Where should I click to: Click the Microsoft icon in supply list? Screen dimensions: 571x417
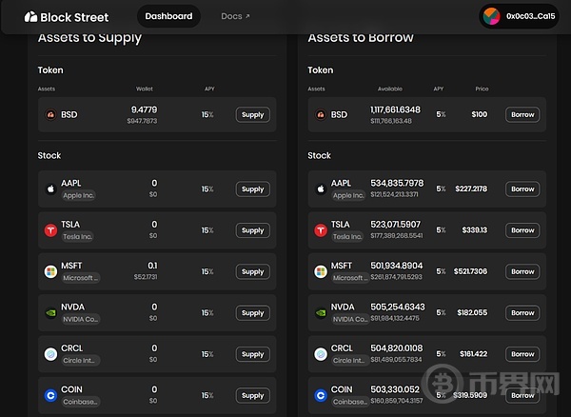coord(50,271)
